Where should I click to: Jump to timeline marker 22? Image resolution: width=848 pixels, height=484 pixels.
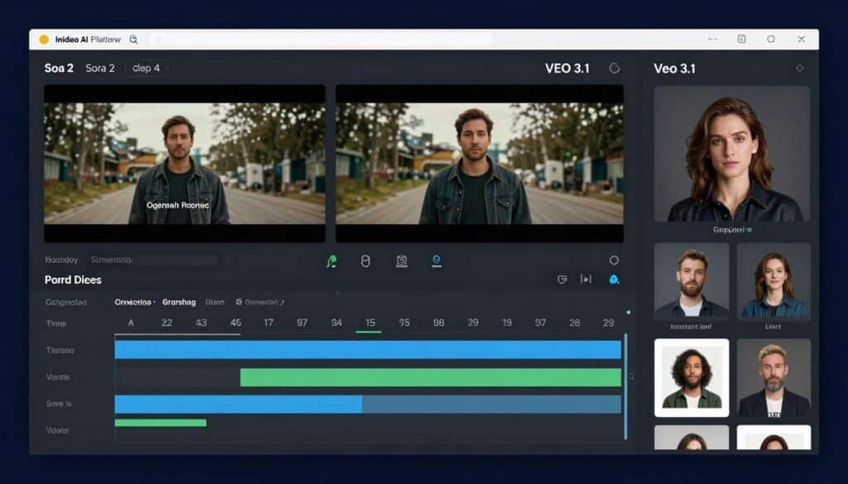point(166,323)
